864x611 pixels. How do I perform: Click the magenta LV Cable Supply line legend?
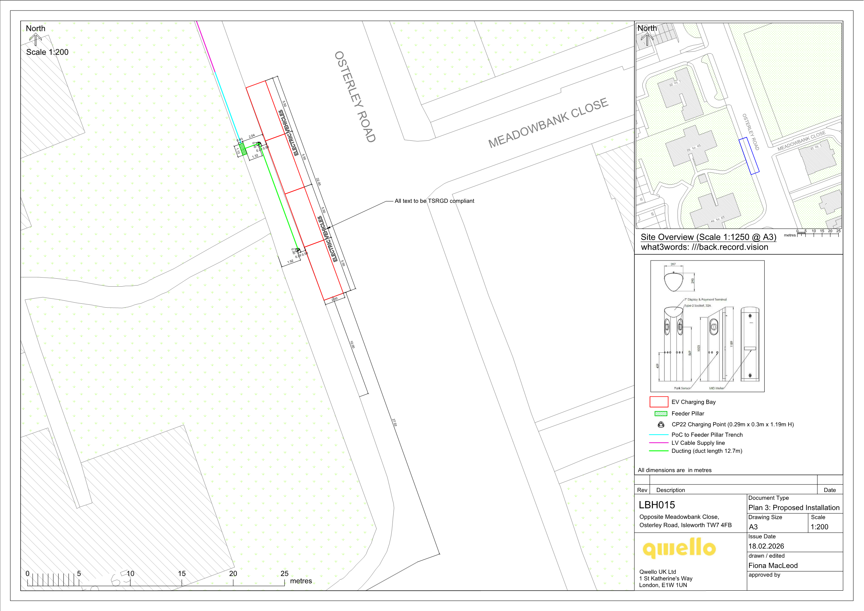coord(659,443)
